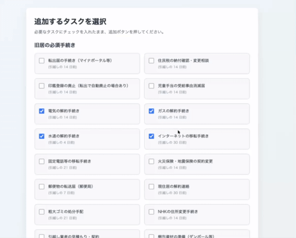296x238 pixels.
Task: Enable the 印鑑登録の廃止 task checkbox
Action: click(41, 86)
